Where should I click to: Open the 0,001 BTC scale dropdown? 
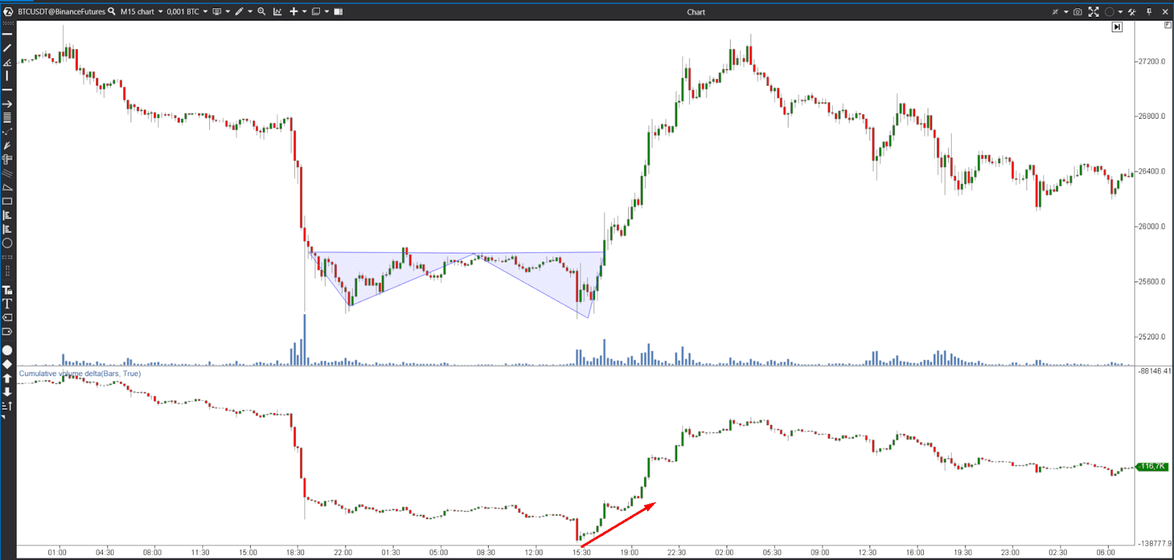[x=187, y=11]
